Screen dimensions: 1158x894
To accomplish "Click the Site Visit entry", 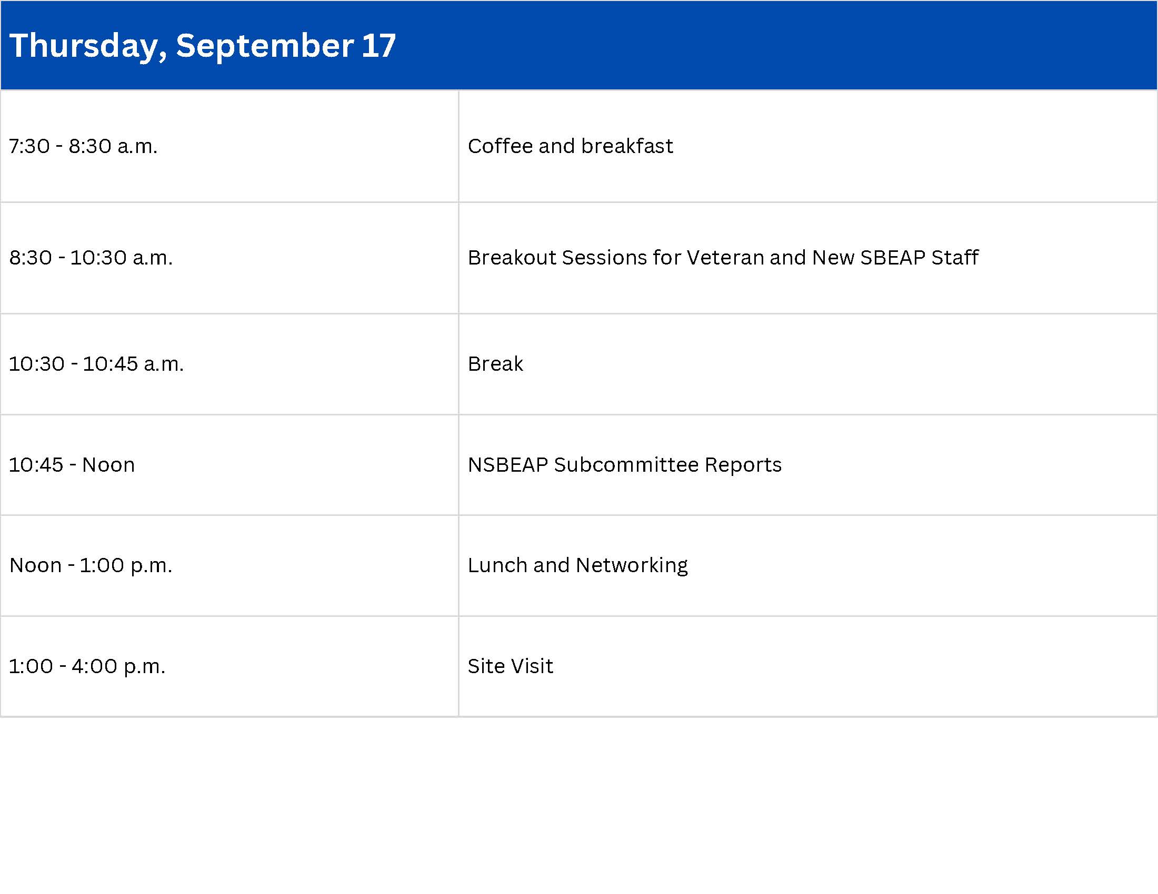I will (510, 666).
